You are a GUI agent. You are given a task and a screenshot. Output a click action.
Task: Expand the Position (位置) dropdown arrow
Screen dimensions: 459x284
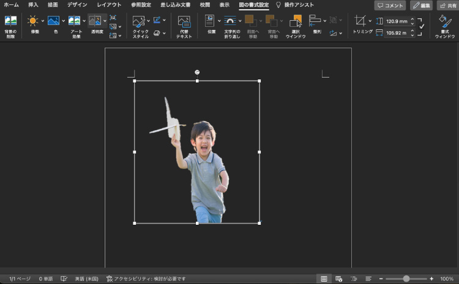click(x=218, y=21)
